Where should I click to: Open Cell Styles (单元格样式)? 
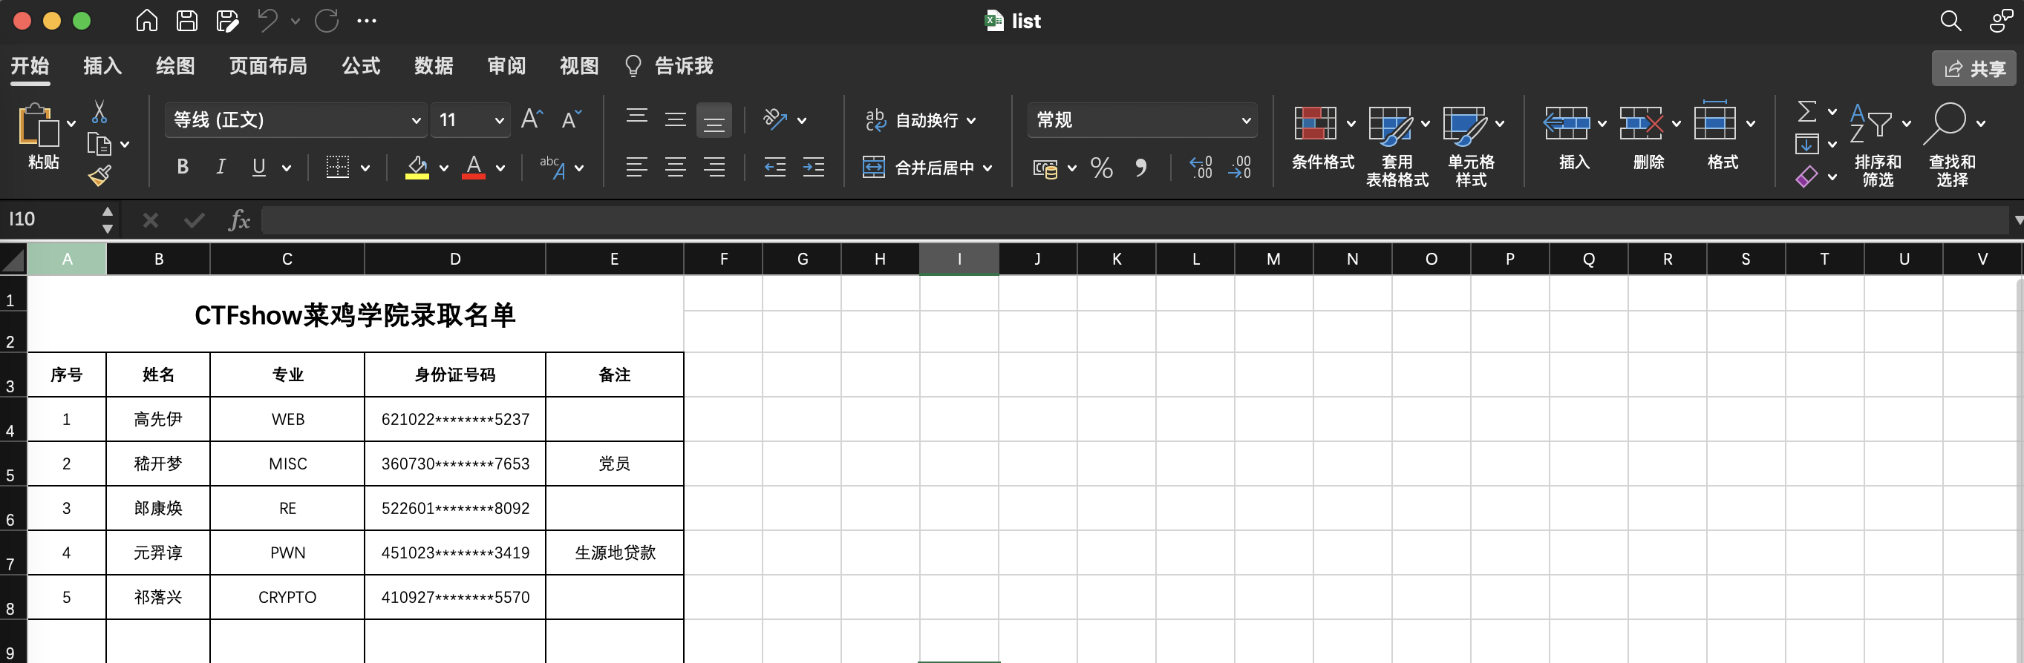point(1471,148)
